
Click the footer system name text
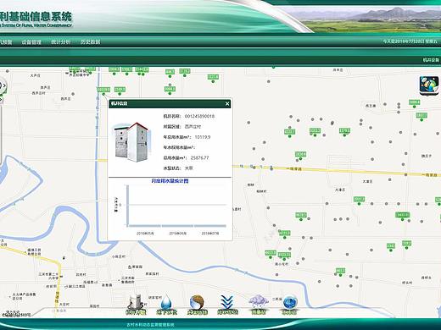150,325
